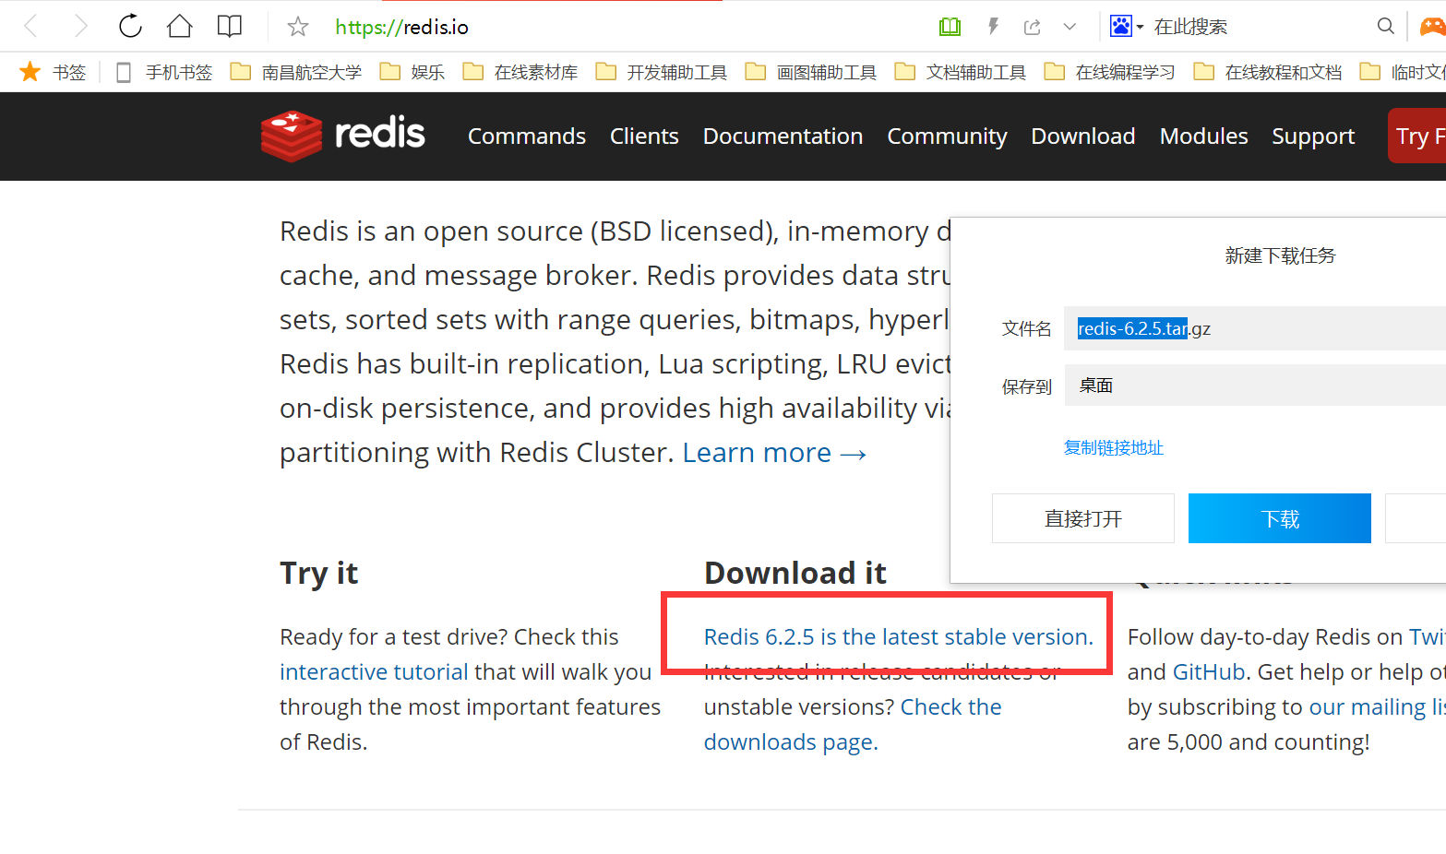Image resolution: width=1446 pixels, height=854 pixels.
Task: Open the Clients nav item
Action: (644, 136)
